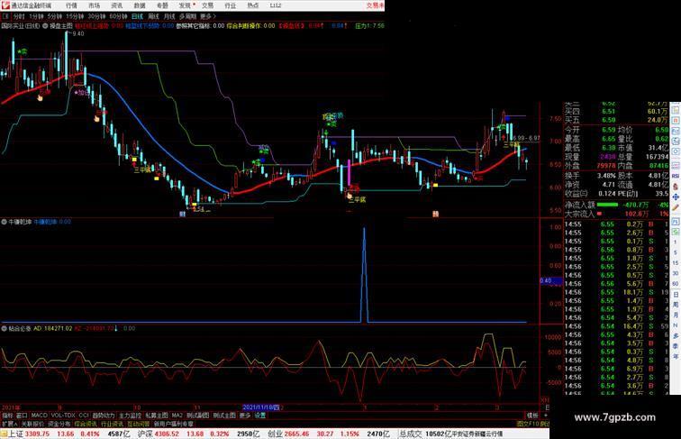Open the 互动问答 tab

pyautogui.click(x=139, y=424)
